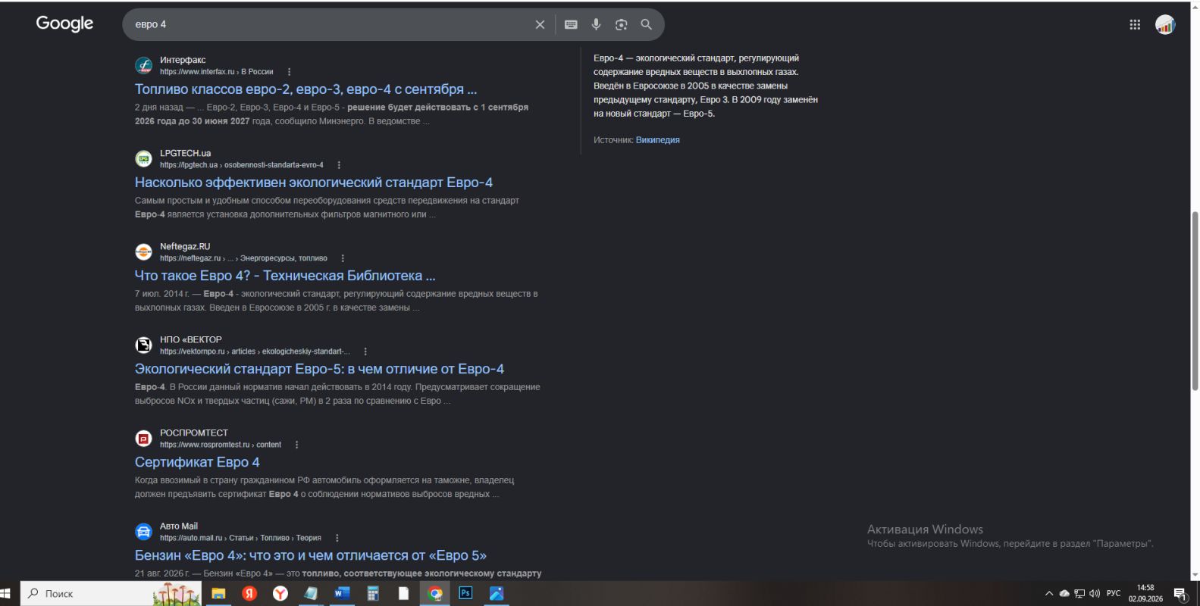
Task: Open the volume control in system tray
Action: coord(1095,593)
